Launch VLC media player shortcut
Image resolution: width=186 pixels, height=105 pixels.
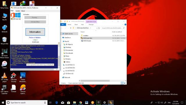tap(4, 77)
